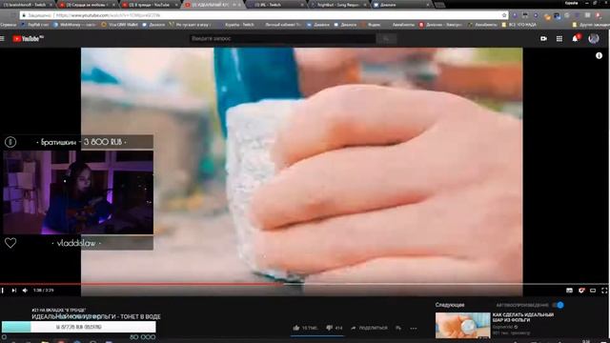The width and height of the screenshot is (610, 343).
Task: Switch to Nightbot Song Requests tab
Action: pos(338,5)
